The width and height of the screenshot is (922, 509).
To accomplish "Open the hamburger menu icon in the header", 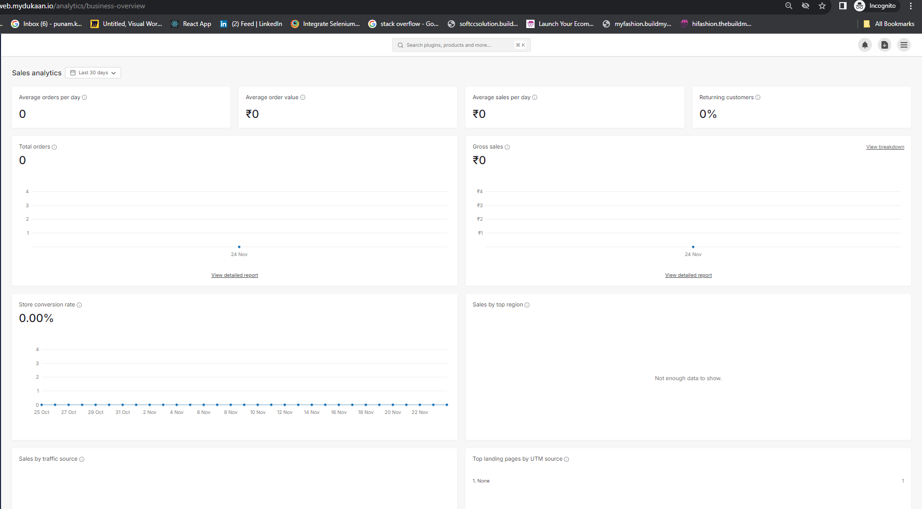I will click(x=904, y=45).
